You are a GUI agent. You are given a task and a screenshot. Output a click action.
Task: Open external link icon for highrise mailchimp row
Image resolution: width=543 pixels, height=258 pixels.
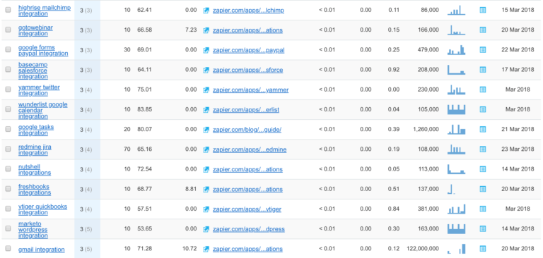(206, 11)
